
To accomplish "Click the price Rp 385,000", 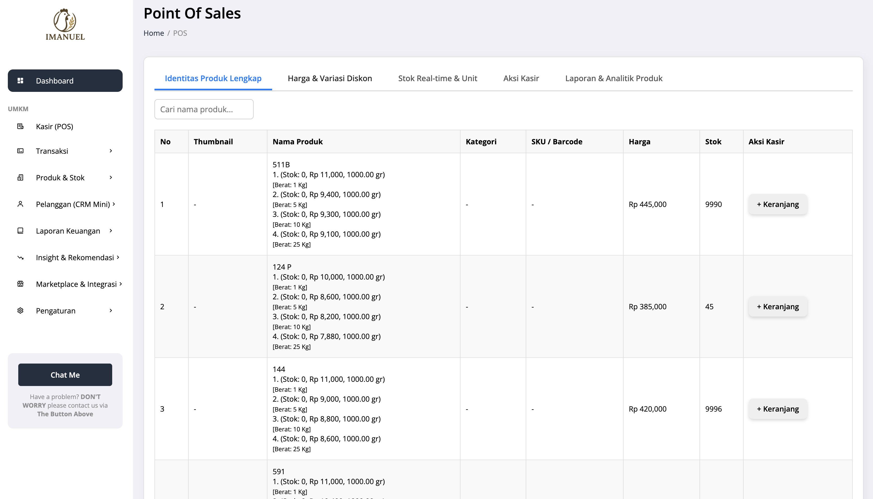I will 648,307.
